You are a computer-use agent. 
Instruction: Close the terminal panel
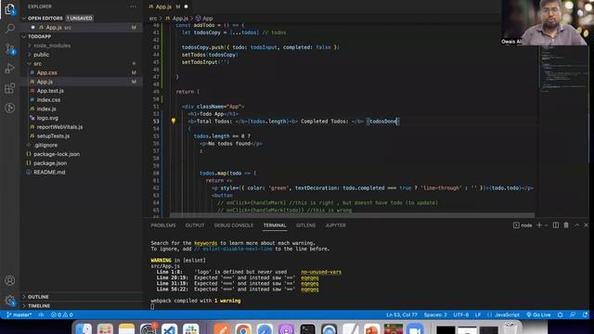(586, 225)
